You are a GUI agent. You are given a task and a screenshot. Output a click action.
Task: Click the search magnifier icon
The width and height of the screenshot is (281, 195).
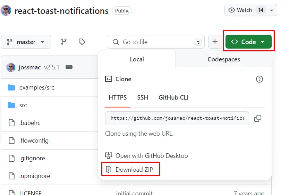(x=116, y=42)
